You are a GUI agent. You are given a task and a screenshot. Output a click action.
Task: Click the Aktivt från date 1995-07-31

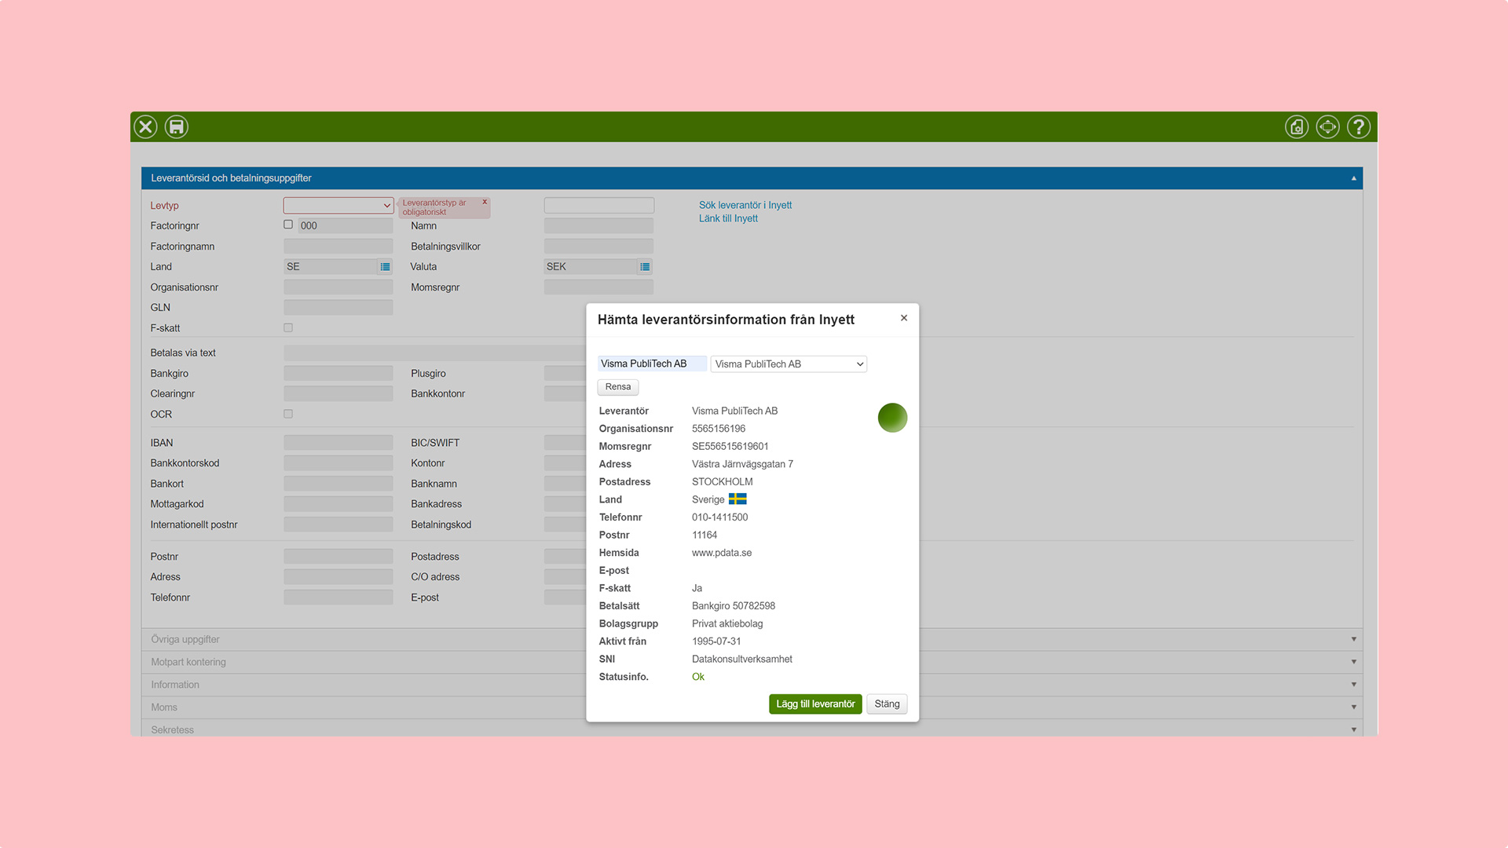(716, 641)
